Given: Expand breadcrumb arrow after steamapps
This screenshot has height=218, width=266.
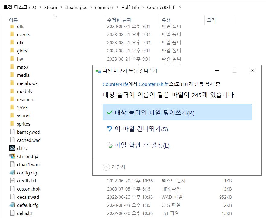Looking at the screenshot, I should pos(91,7).
